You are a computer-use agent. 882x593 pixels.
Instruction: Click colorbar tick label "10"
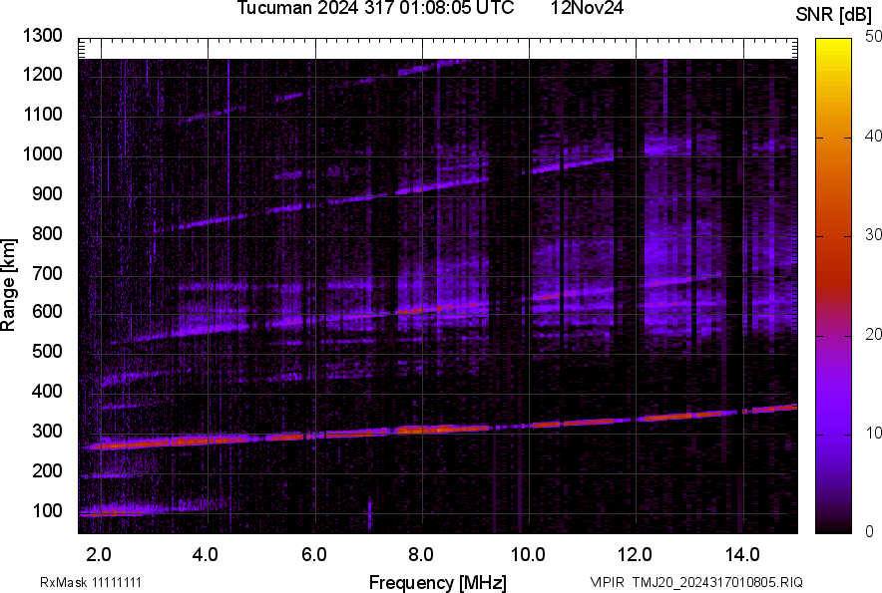coord(873,433)
